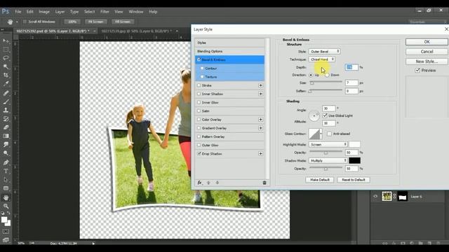Select the Crop tool

point(6,75)
